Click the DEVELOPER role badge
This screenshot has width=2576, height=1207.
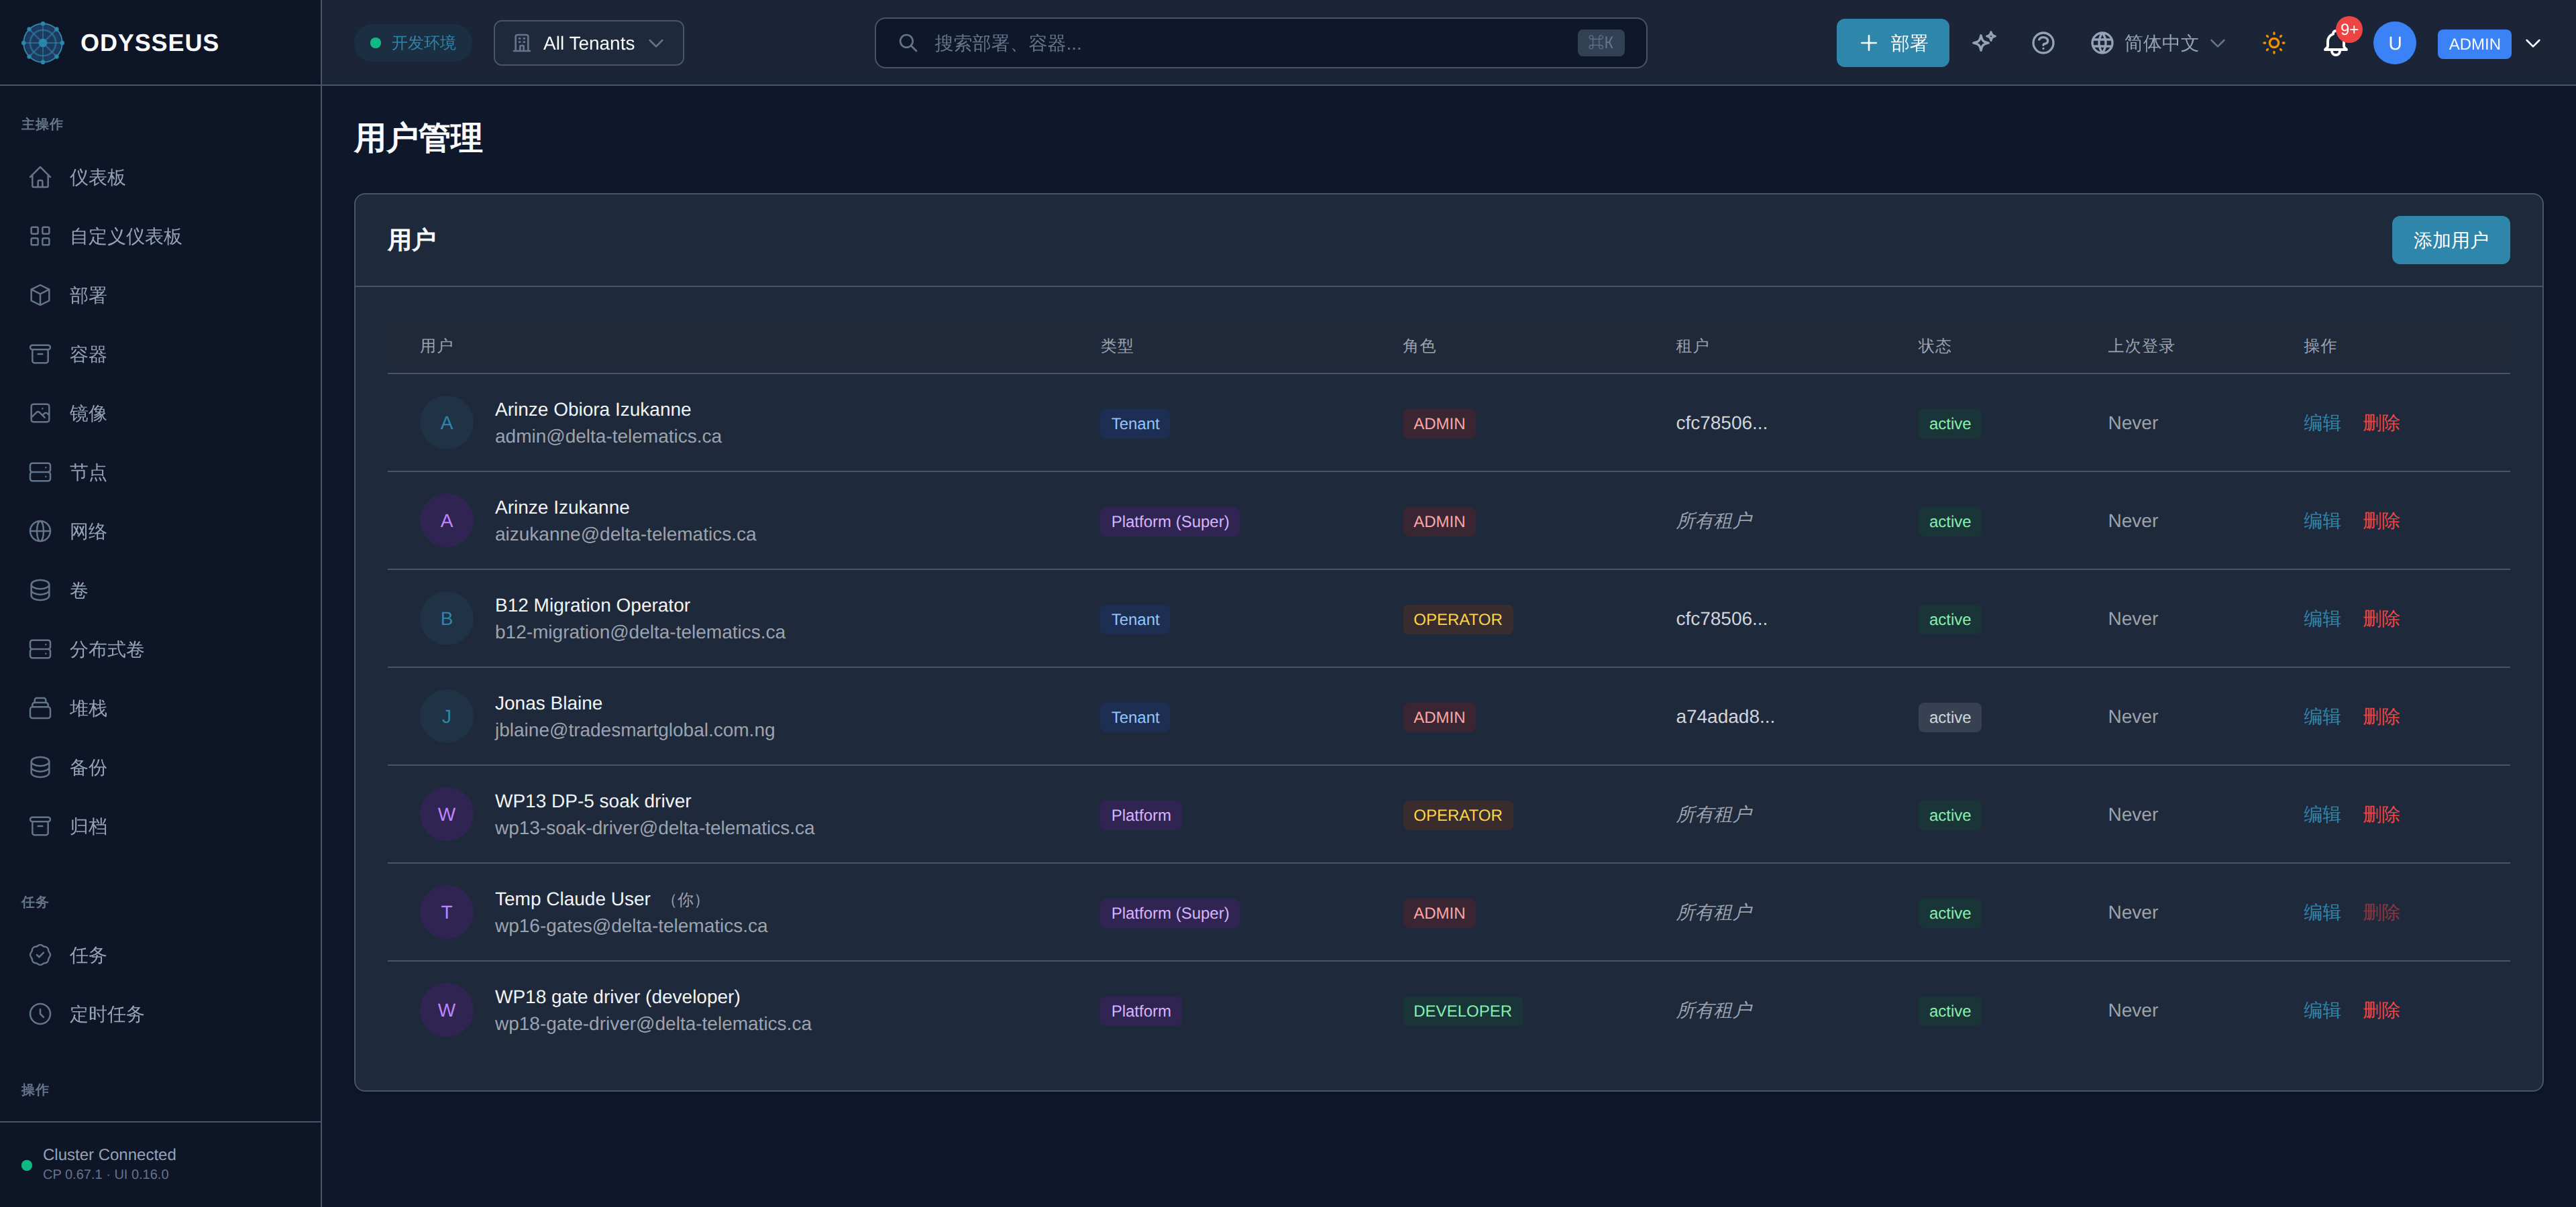coord(1462,1011)
